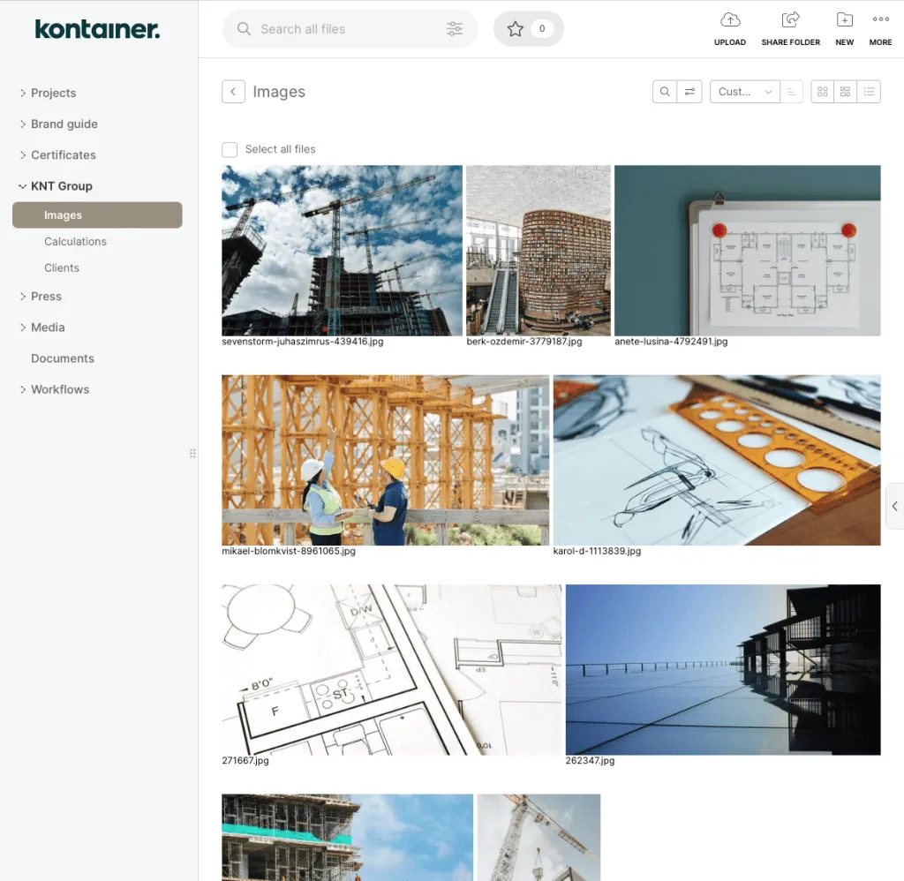Switch to small grid view
This screenshot has height=881, width=904.
822,92
